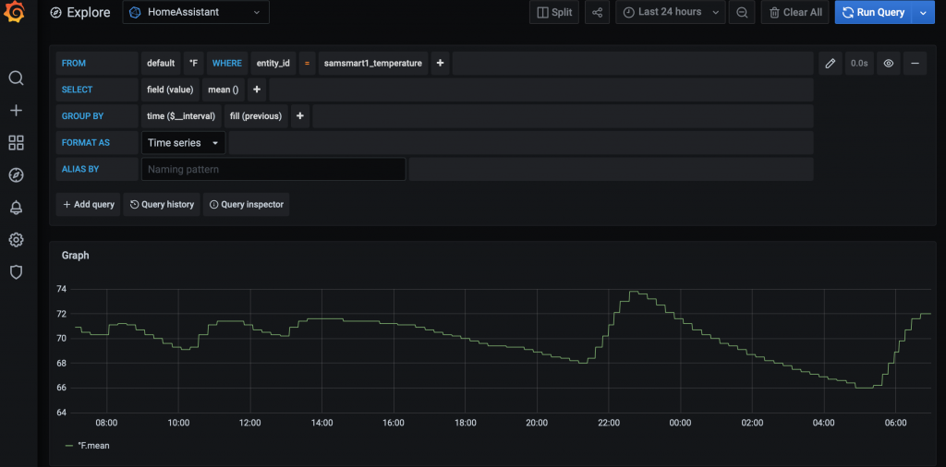
Task: Click the 64 y-axis label
Action: coord(62,413)
